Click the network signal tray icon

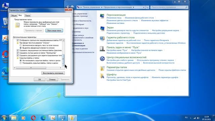(x=195, y=118)
